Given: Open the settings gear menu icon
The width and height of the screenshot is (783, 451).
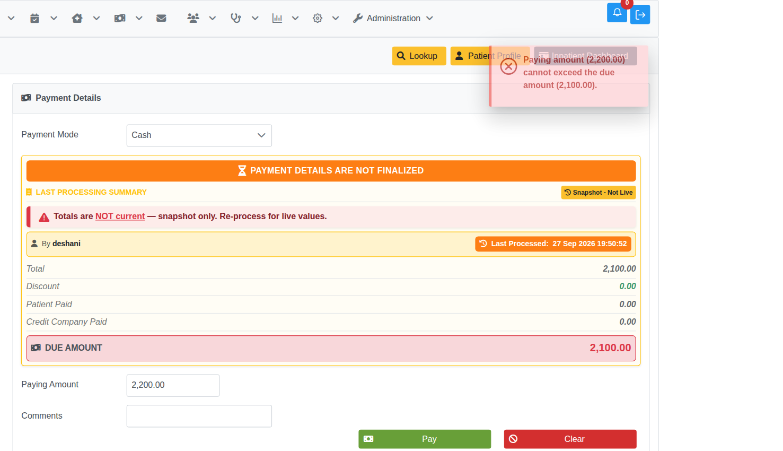Looking at the screenshot, I should [318, 18].
